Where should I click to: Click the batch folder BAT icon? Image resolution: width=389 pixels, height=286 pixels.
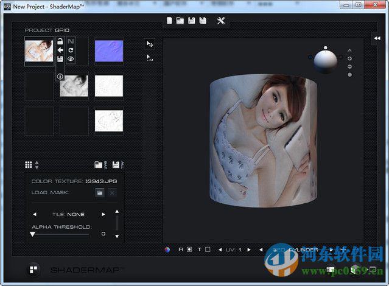[100, 165]
